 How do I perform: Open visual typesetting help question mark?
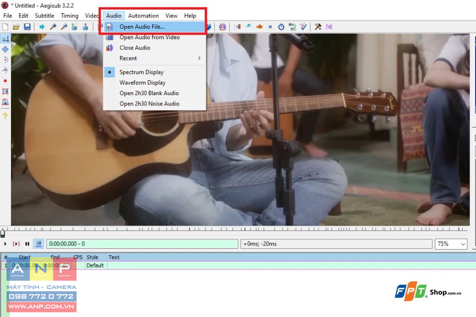5,116
